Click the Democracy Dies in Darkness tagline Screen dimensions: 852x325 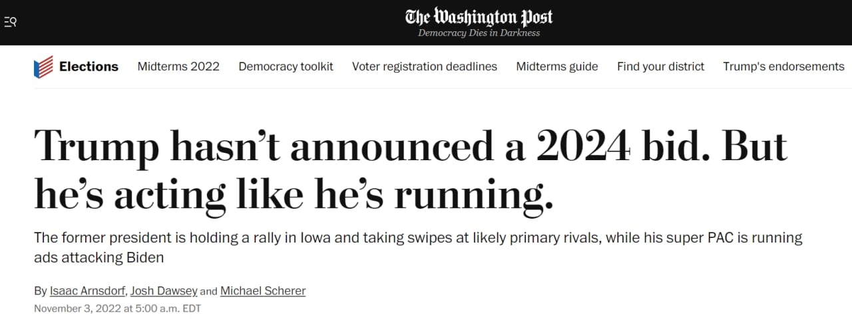[x=479, y=33]
